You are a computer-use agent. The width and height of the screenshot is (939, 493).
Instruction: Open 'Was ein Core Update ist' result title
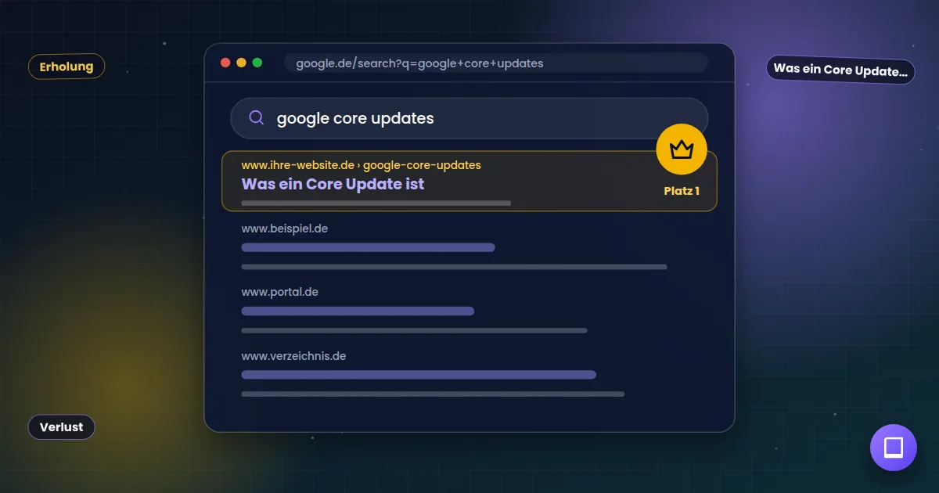(x=333, y=184)
